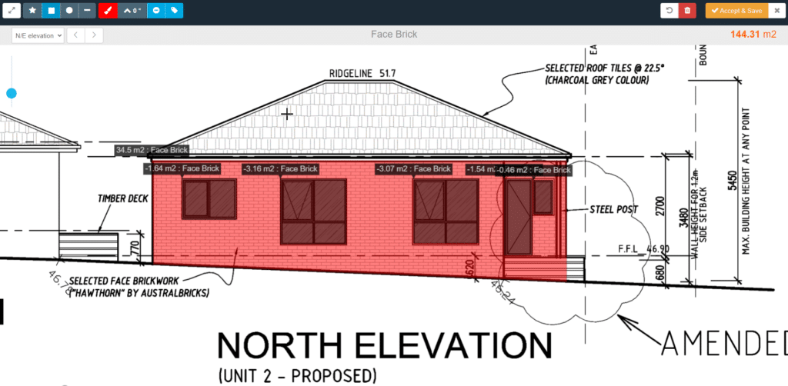The height and width of the screenshot is (386, 788).
Task: Select the star shape tool
Action: point(32,11)
